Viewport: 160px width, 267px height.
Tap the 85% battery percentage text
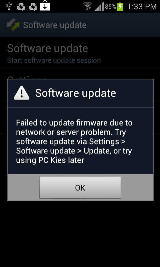point(111,7)
